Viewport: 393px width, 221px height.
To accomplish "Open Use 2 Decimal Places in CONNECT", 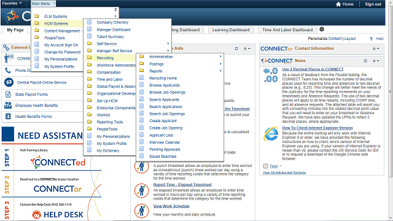I will pyautogui.click(x=313, y=69).
